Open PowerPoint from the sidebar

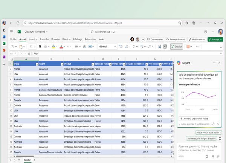click(4, 50)
